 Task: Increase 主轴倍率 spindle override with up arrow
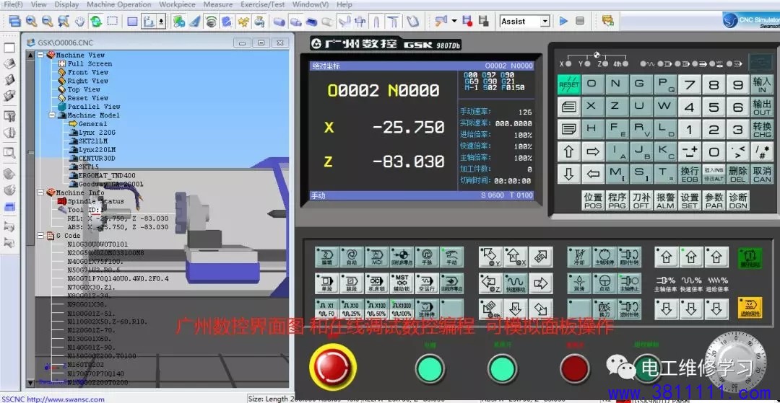pos(666,257)
